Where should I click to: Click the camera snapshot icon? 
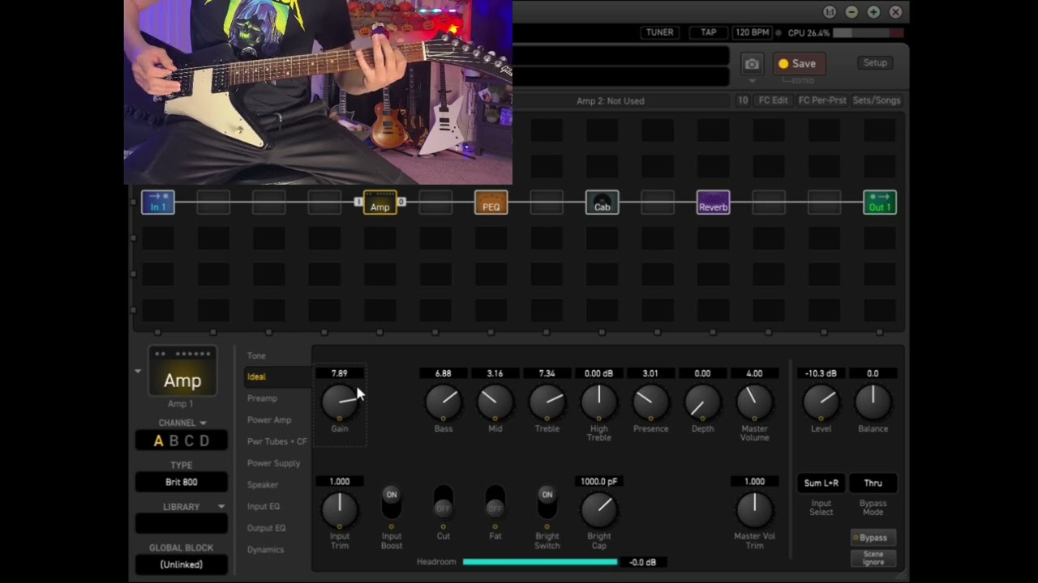752,64
